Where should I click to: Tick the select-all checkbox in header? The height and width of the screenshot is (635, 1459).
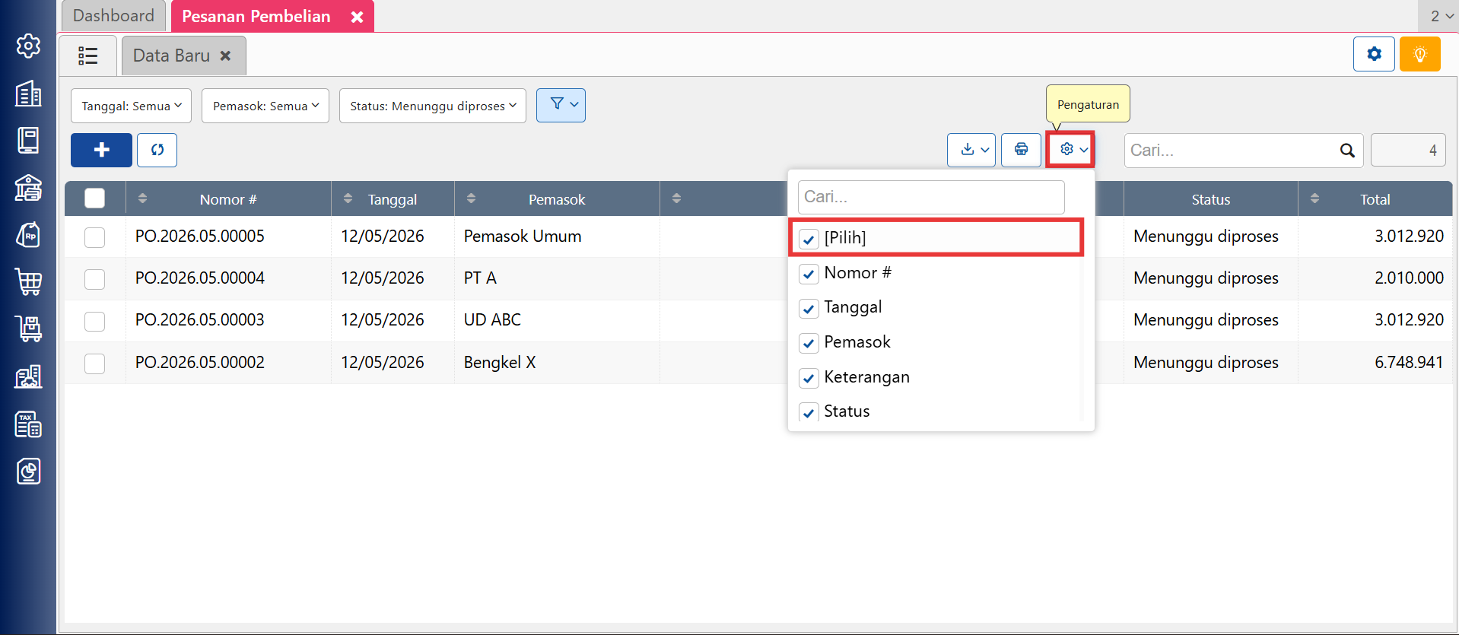(x=95, y=198)
